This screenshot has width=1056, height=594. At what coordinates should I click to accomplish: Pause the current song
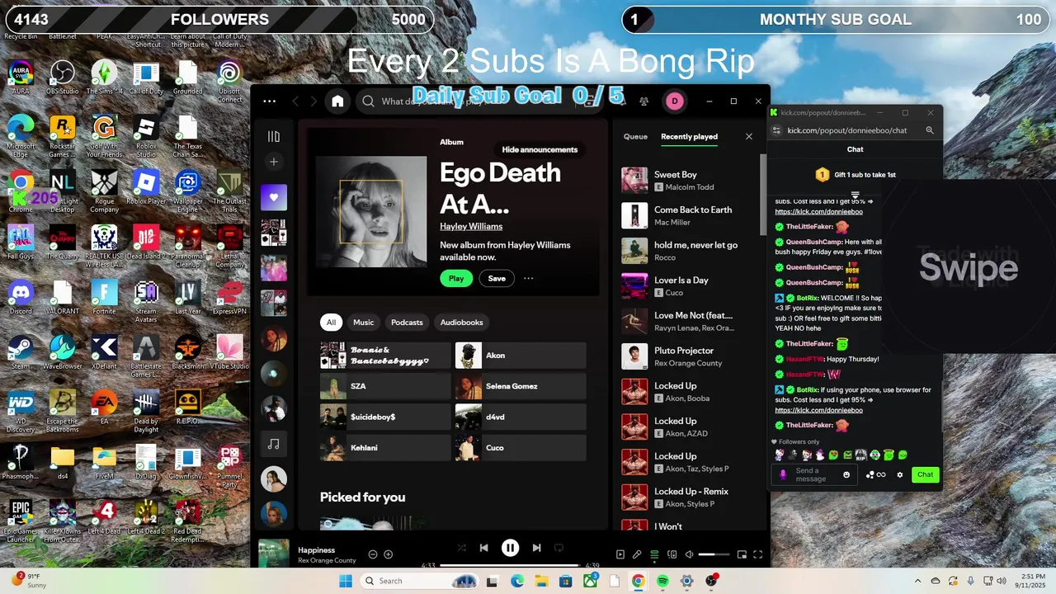tap(511, 548)
